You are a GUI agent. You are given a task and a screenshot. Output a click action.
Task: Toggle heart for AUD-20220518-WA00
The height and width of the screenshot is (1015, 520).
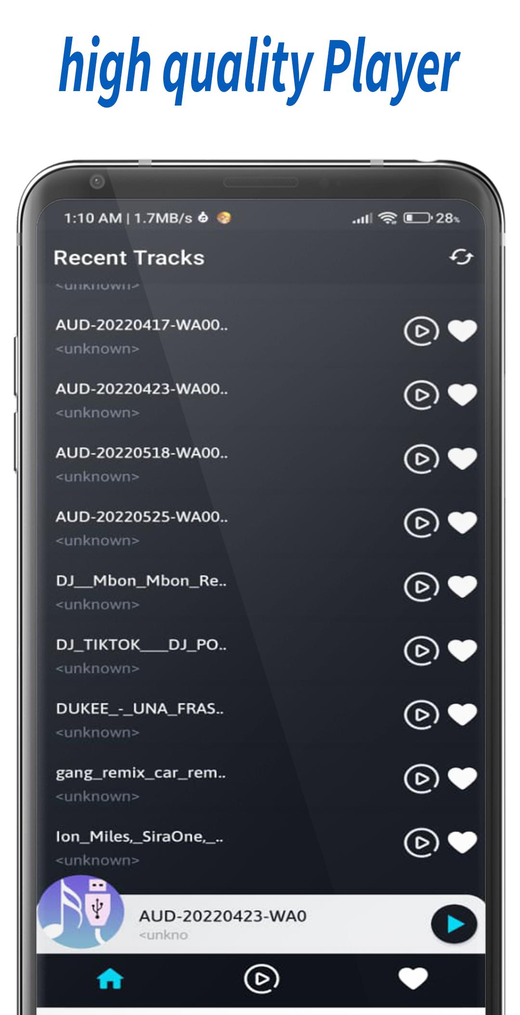click(462, 458)
